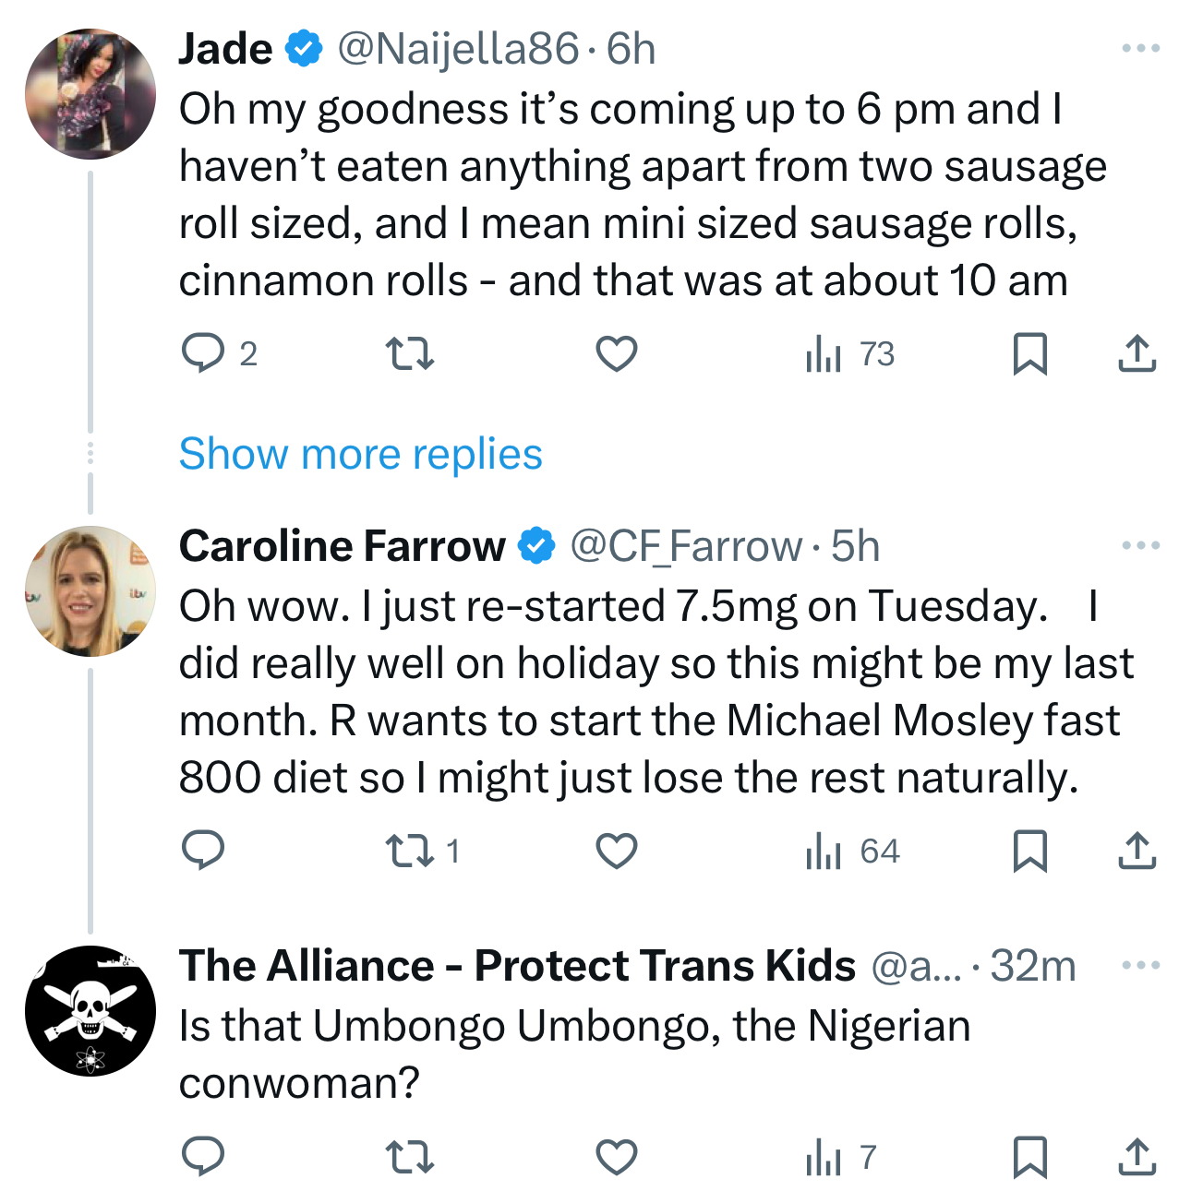Open @Naijella86 profile handle
Image resolution: width=1191 pixels, height=1191 pixels.
[x=458, y=49]
